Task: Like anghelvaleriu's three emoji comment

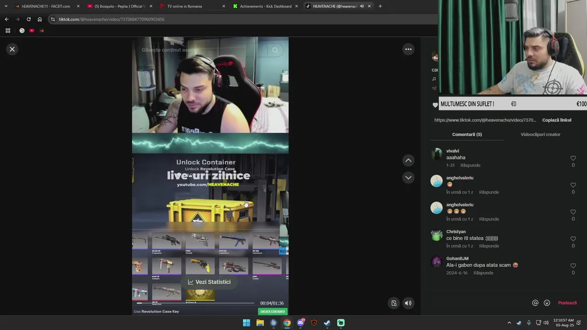Action: 573,212
